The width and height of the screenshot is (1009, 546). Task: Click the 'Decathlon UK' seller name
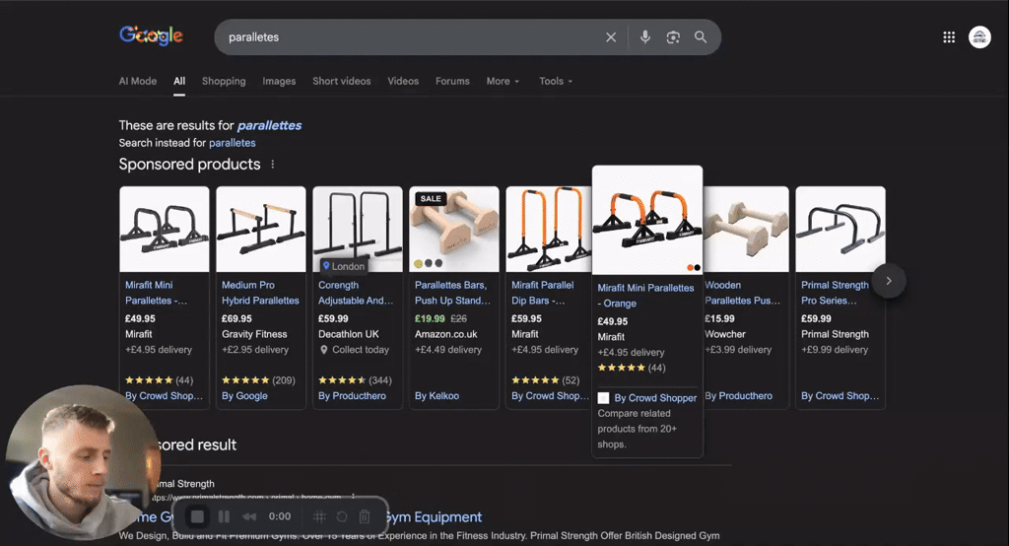coord(349,334)
